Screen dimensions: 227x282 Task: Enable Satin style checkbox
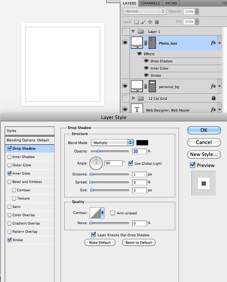coord(9,207)
